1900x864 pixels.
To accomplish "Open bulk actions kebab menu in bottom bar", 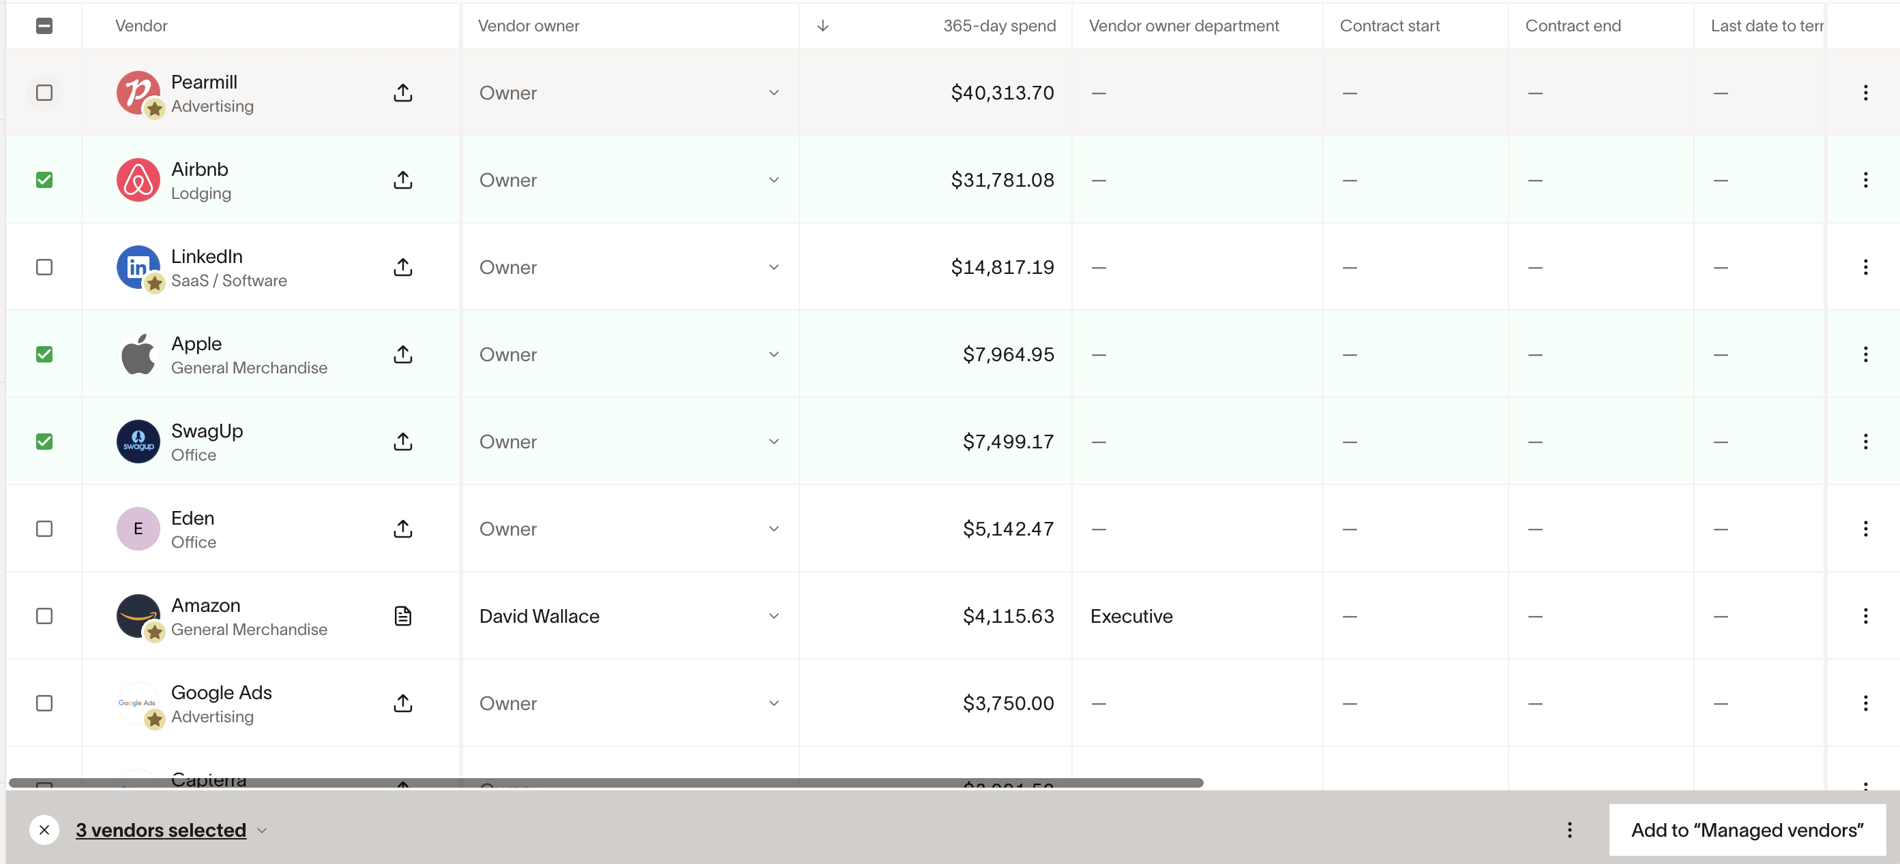I will (1569, 830).
